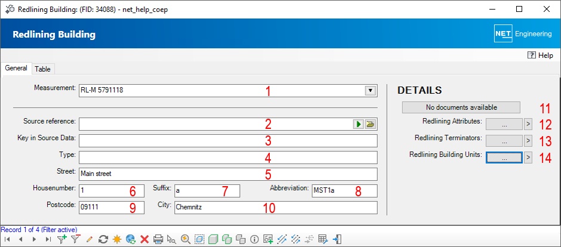Select the General tab

[x=16, y=68]
